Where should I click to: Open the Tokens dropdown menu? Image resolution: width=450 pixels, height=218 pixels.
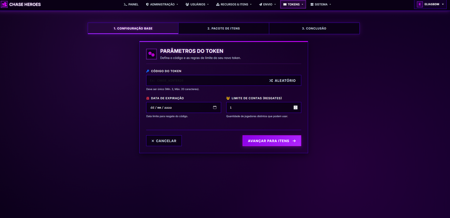293,5
